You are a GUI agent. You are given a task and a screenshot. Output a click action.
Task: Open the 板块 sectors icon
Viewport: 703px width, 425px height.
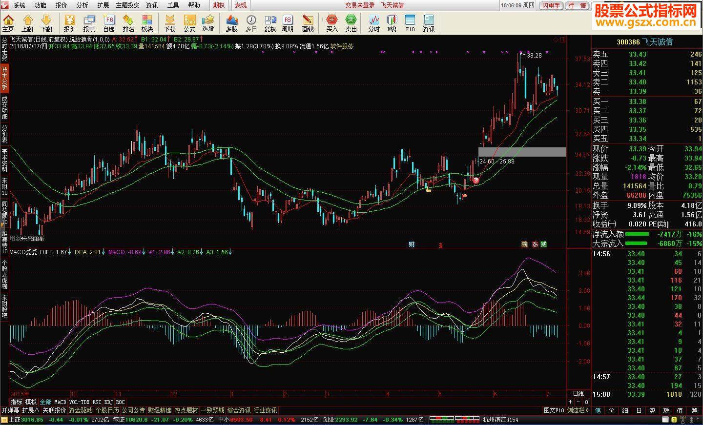click(x=147, y=23)
